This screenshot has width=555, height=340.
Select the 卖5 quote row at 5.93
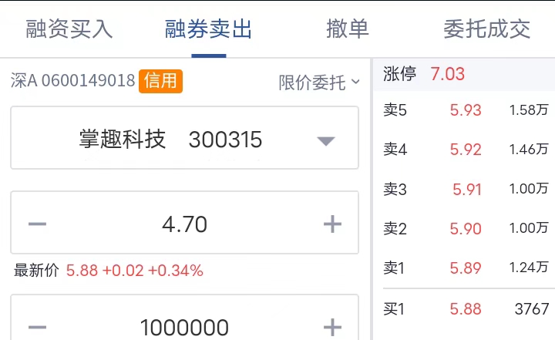(x=466, y=110)
